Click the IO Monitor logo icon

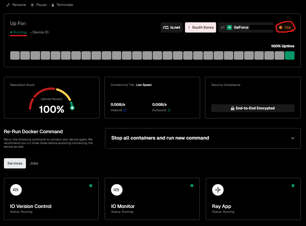tap(117, 190)
